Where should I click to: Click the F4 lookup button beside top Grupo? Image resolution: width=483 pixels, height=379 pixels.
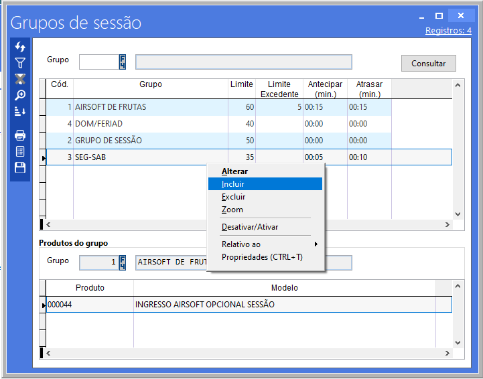click(123, 62)
